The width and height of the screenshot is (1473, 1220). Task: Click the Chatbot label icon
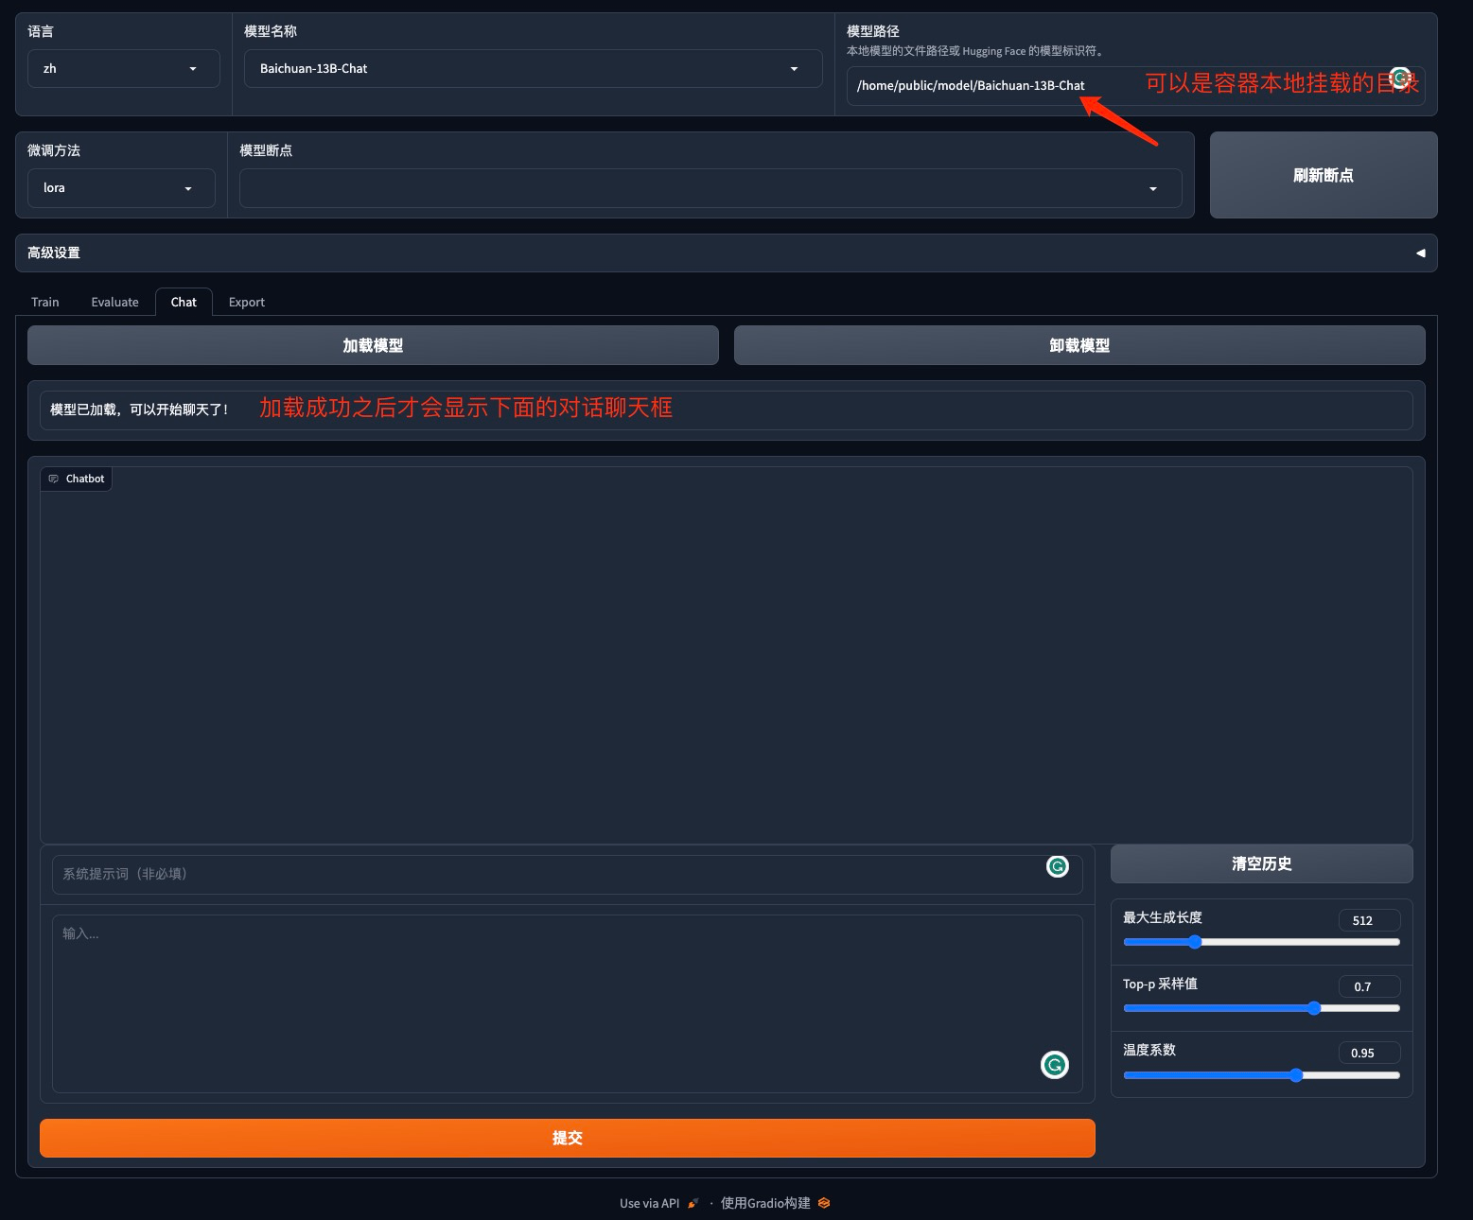click(x=54, y=479)
